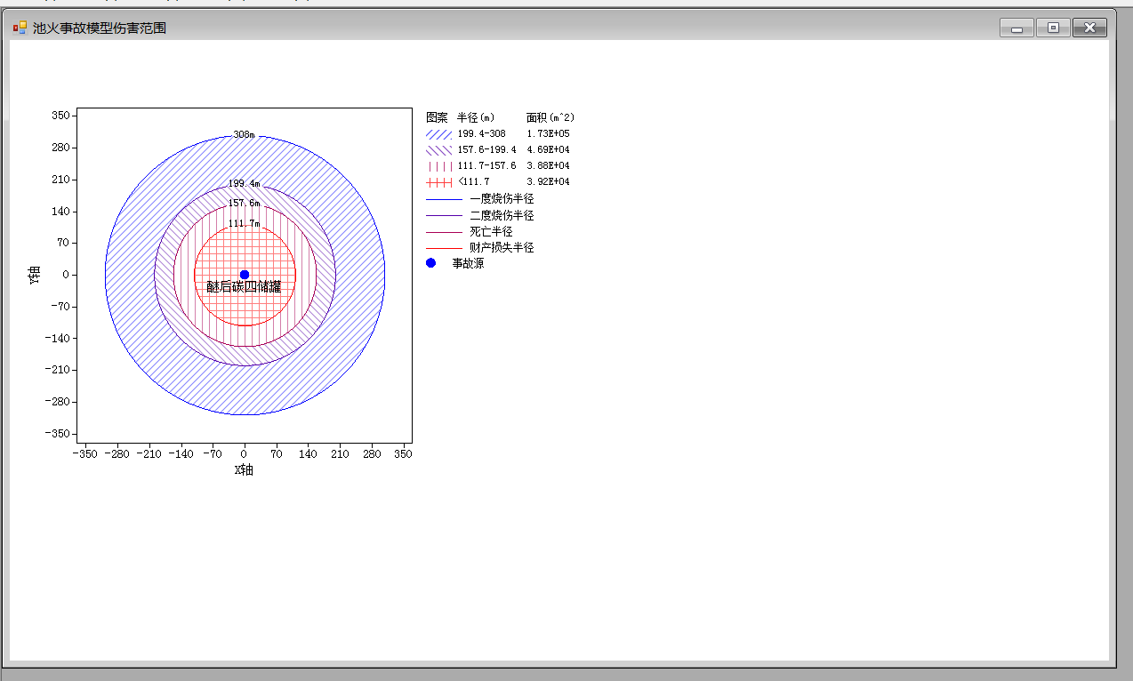Click the 事故源 legend text
Screen dimensions: 1133x681
468,263
